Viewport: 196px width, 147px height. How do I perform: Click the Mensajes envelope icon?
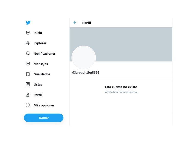(x=28, y=64)
